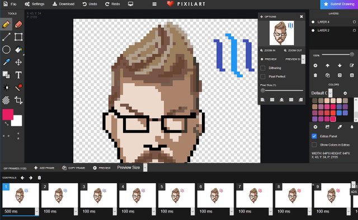Uncheck the Extras Panel checkbox

point(314,136)
